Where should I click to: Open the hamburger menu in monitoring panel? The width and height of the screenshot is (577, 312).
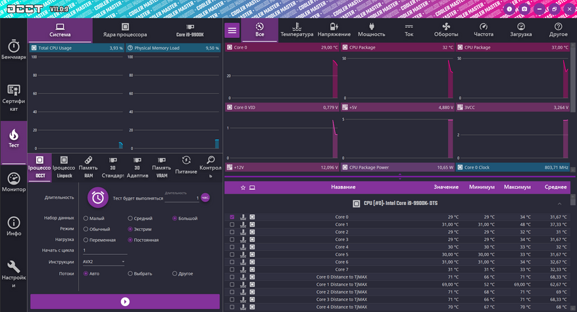tap(232, 30)
